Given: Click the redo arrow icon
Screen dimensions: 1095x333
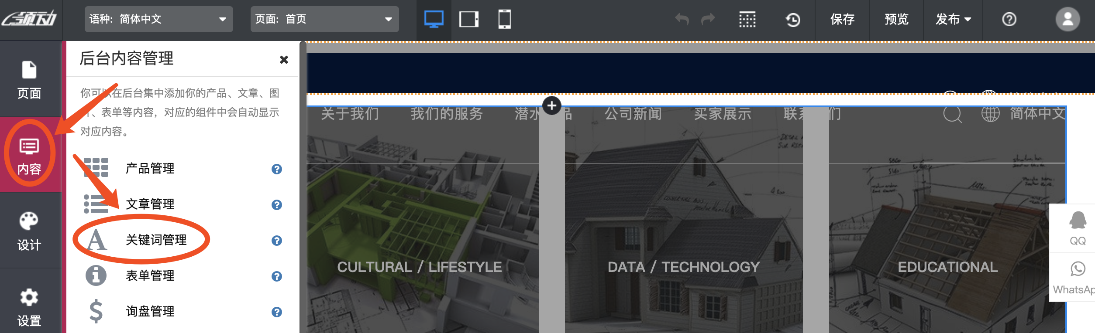Looking at the screenshot, I should pos(708,19).
